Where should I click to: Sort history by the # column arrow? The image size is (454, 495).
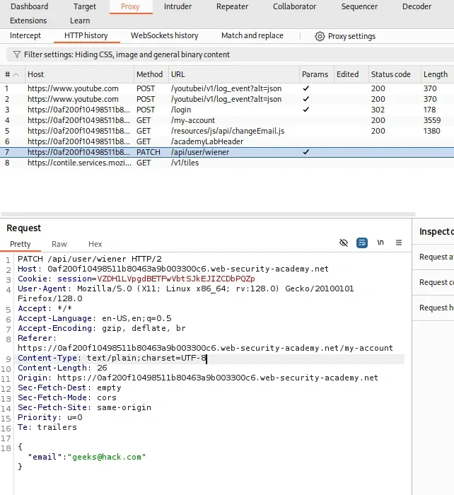pyautogui.click(x=17, y=74)
